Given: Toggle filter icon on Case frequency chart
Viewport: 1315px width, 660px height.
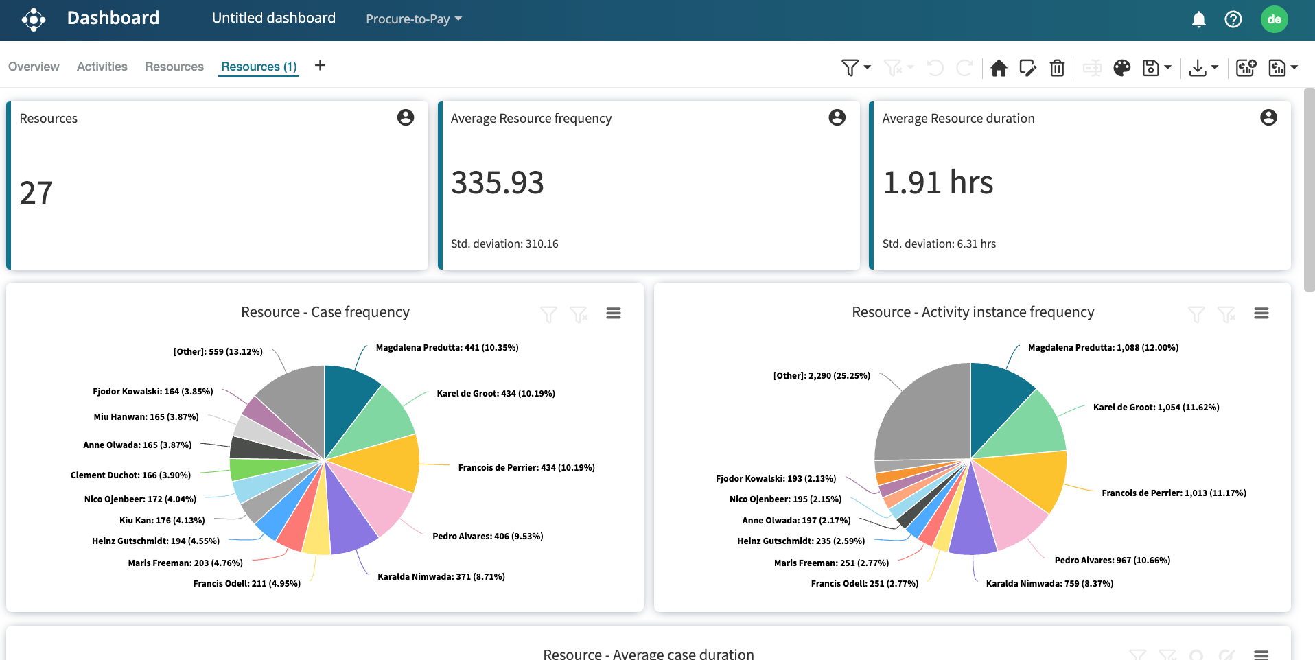Looking at the screenshot, I should tap(548, 314).
